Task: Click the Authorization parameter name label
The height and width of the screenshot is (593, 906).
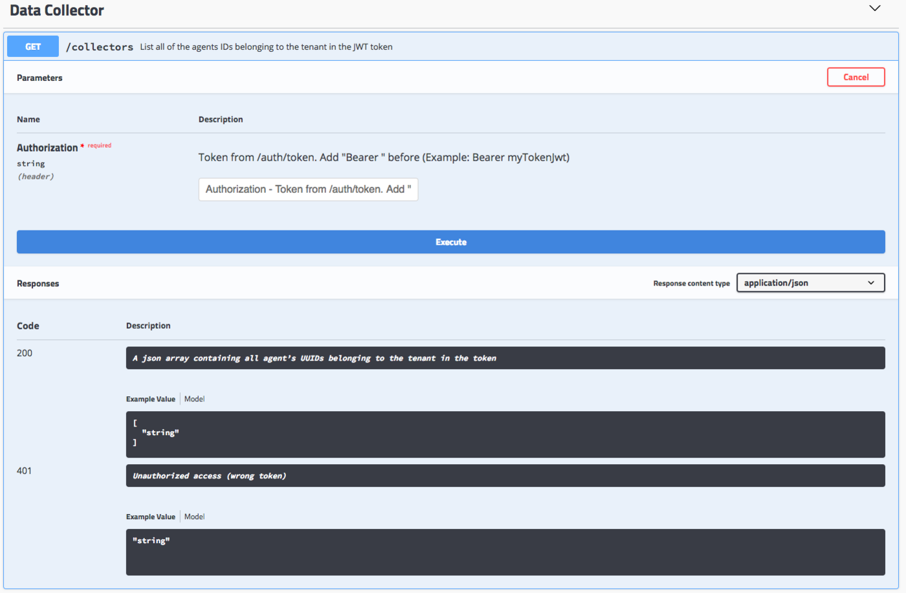Action: coord(47,148)
